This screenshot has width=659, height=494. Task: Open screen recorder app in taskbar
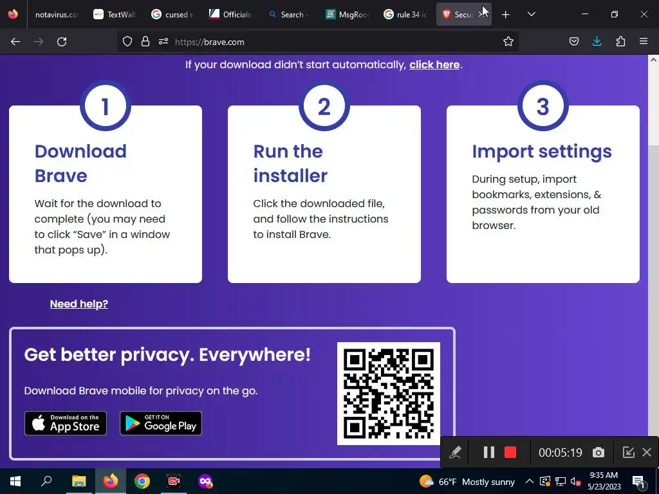click(174, 481)
